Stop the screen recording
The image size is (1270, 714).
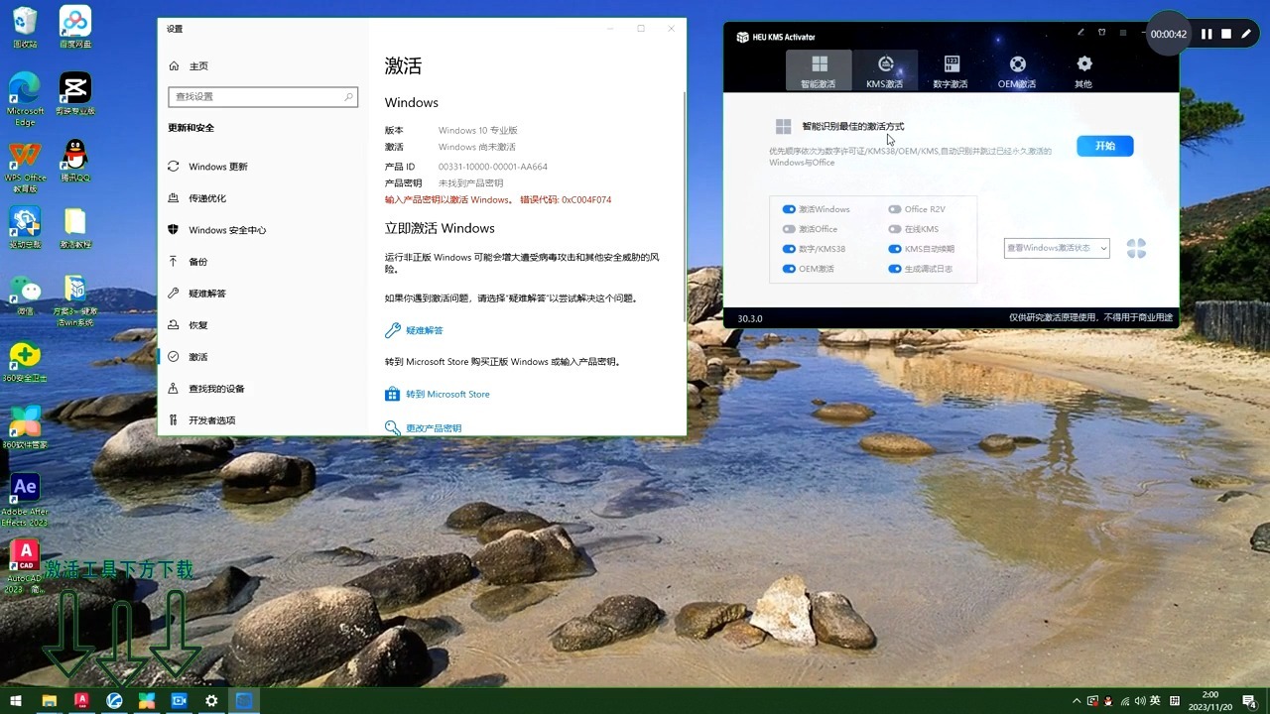[x=1226, y=34]
